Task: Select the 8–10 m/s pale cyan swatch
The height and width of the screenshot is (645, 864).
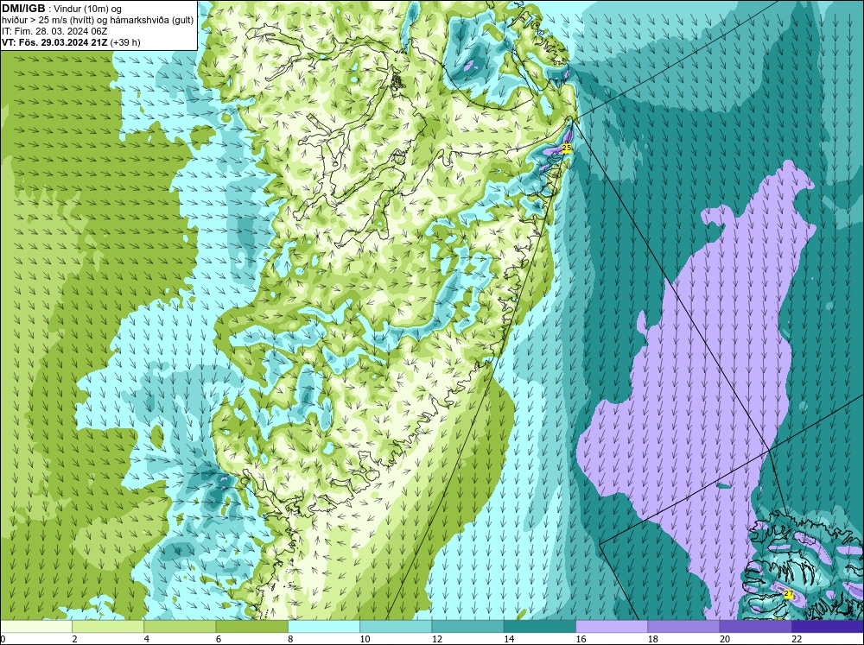Action: pos(324,626)
